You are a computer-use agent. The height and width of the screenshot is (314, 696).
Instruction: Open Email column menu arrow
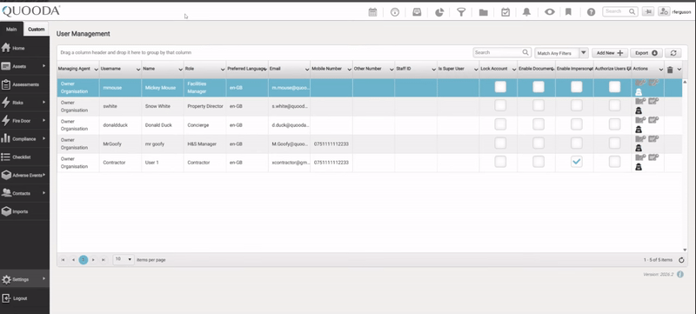[307, 70]
